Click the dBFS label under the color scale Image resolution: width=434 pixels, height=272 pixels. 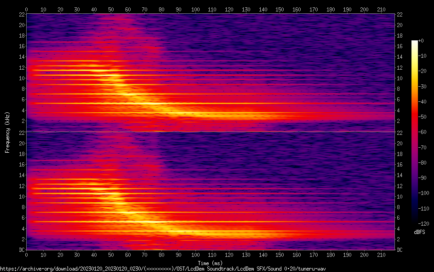[x=419, y=232]
